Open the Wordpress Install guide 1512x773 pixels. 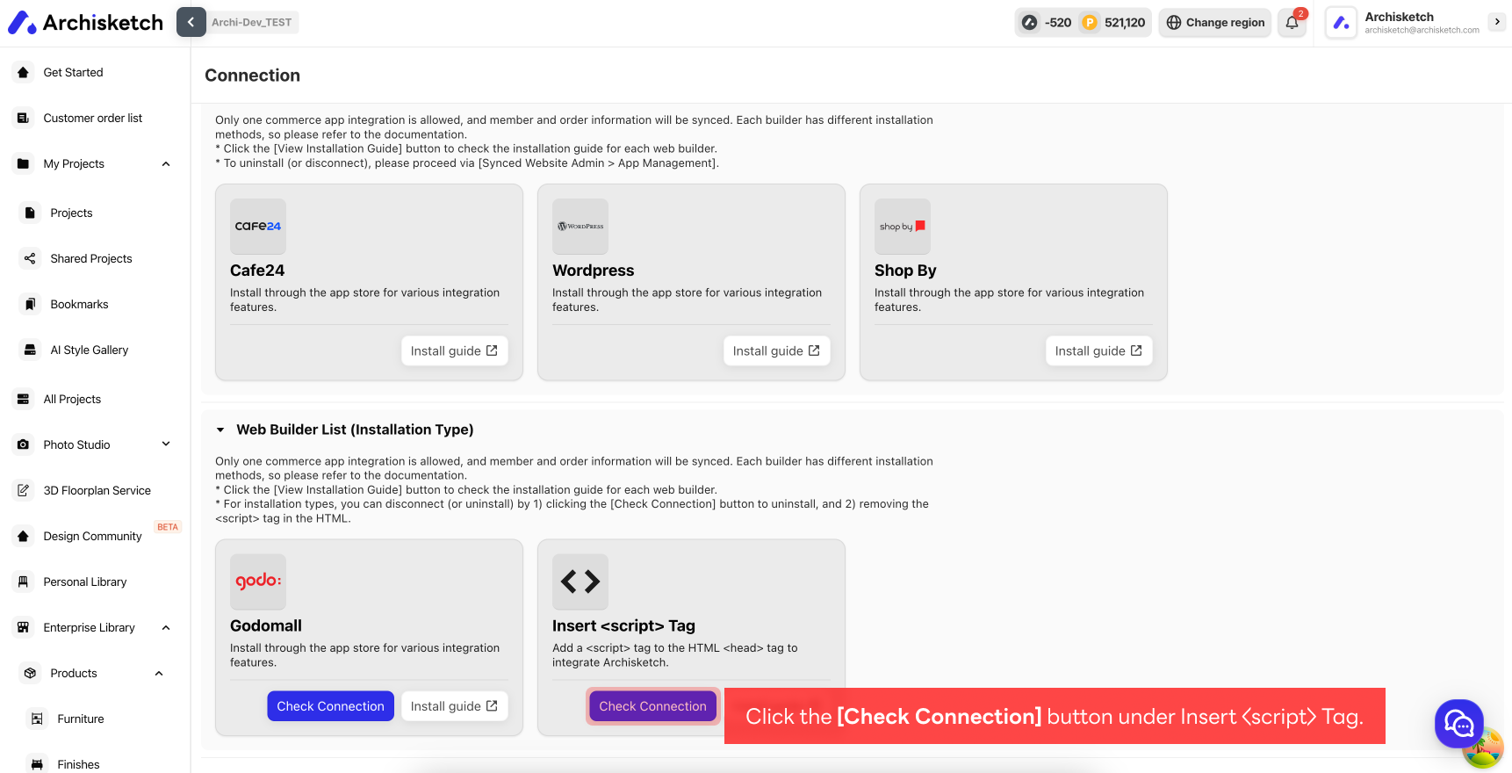(776, 350)
